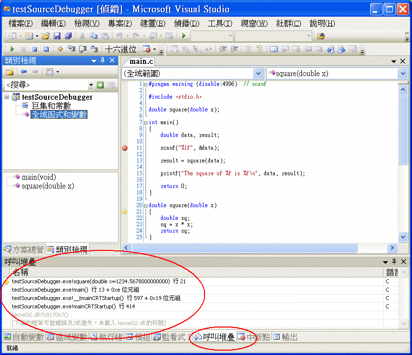Select 全域函式和變數 tree item

59,115
